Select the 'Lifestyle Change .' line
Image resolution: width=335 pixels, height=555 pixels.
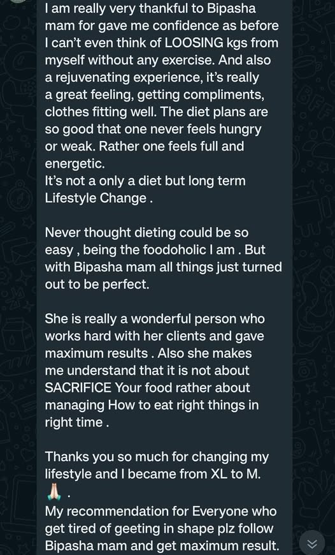99,198
